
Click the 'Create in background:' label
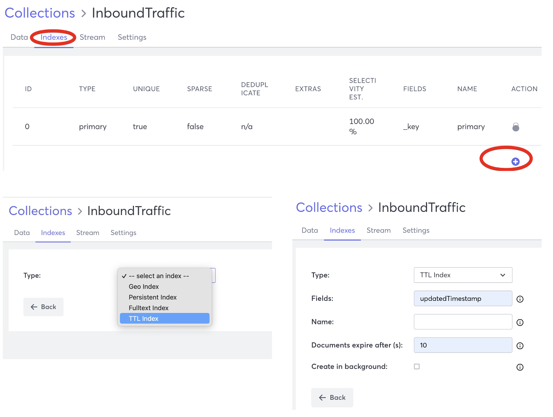pyautogui.click(x=349, y=366)
